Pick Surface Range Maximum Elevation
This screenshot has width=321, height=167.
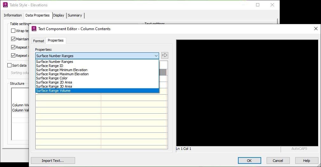(x=97, y=74)
